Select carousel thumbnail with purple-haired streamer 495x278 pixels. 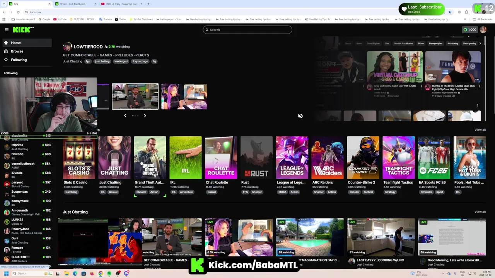184,97
